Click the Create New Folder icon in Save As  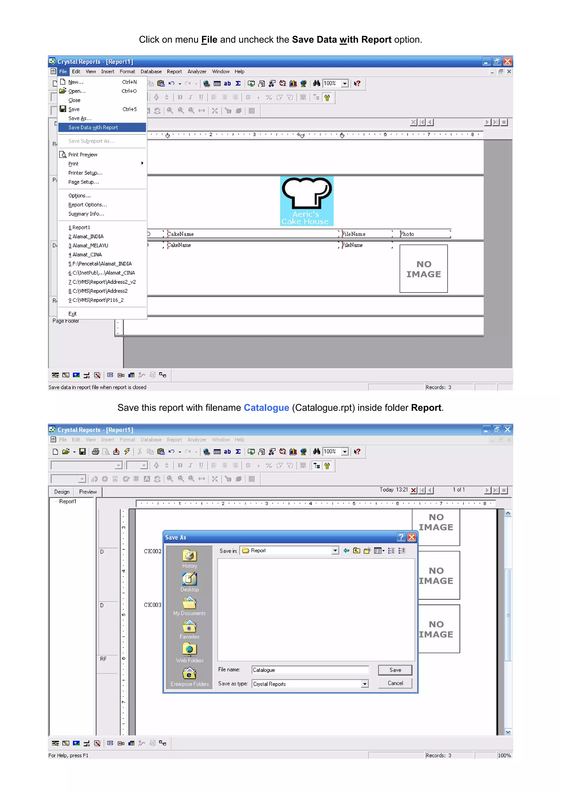[367, 551]
